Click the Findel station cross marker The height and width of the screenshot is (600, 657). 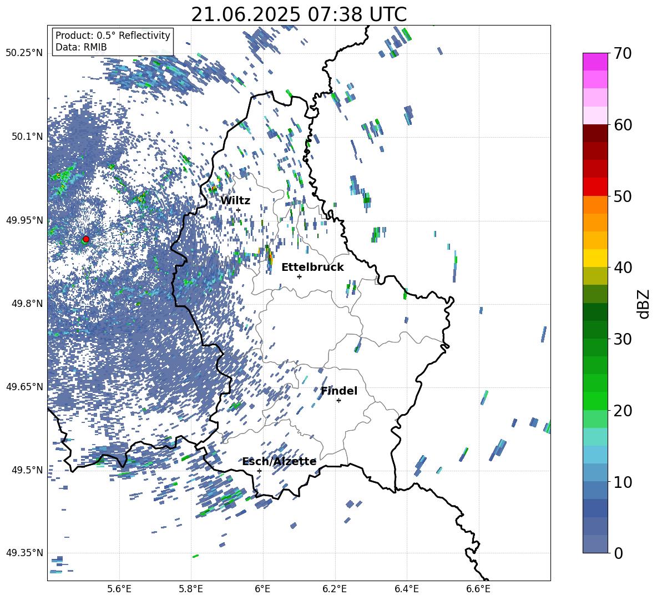click(338, 401)
